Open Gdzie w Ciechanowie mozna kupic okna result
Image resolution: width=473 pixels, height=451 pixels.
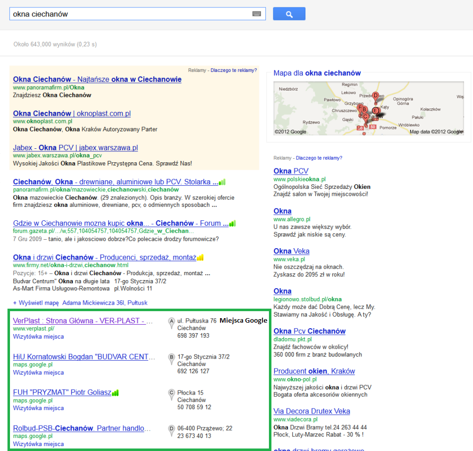121,223
